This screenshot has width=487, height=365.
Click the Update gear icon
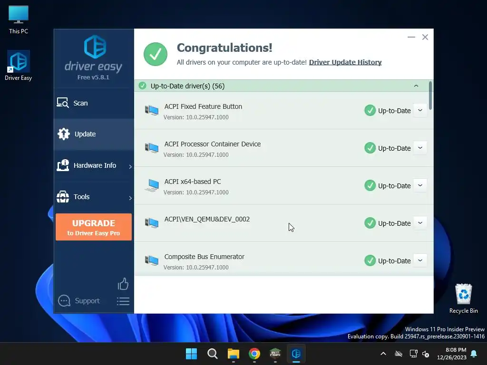click(x=63, y=134)
